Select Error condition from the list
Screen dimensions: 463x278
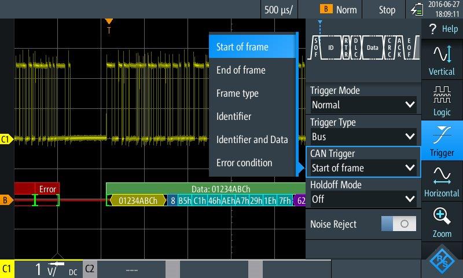[x=244, y=163]
